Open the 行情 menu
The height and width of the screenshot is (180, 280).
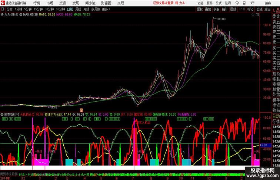(x=37, y=3)
